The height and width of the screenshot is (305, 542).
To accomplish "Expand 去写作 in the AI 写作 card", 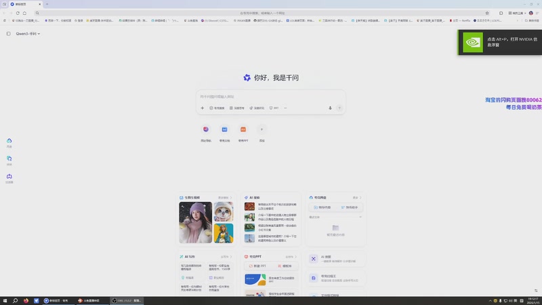I will [226, 257].
